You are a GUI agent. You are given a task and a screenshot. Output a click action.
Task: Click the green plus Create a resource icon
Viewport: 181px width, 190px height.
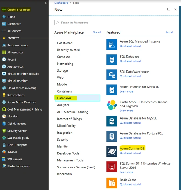[4, 10]
